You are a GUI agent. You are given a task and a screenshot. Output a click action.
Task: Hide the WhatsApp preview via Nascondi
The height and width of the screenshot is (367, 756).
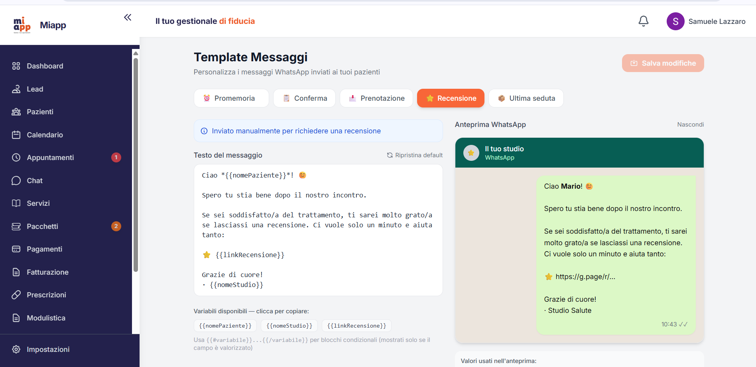(690, 125)
